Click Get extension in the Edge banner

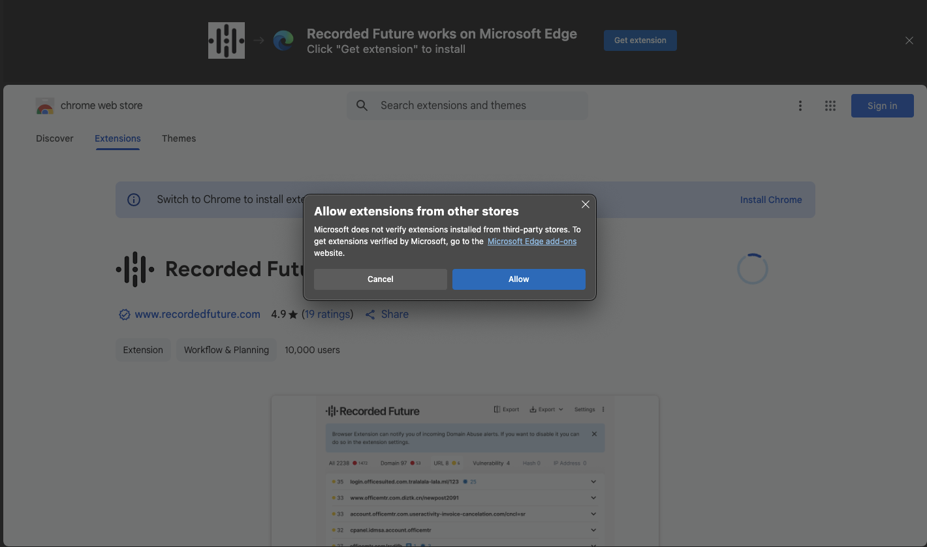(x=640, y=40)
